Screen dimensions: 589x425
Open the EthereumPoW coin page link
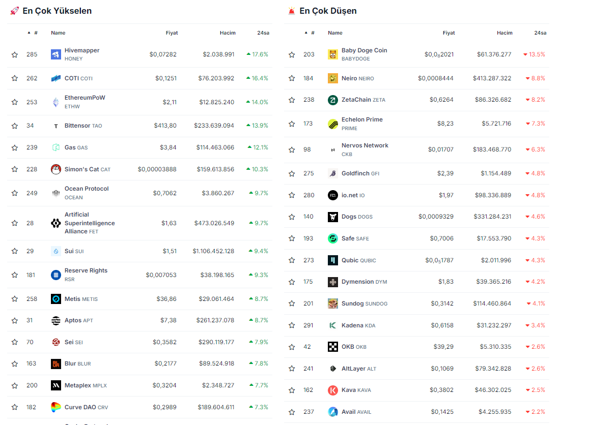tap(85, 98)
